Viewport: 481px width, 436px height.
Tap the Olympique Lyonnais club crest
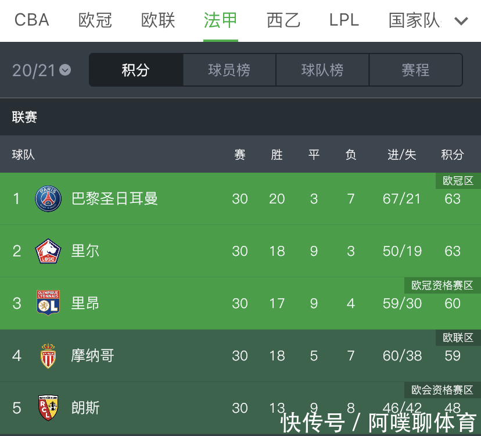pyautogui.click(x=48, y=303)
